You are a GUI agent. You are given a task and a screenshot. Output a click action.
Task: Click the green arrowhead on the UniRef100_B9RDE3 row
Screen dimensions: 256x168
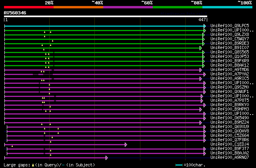point(204,43)
